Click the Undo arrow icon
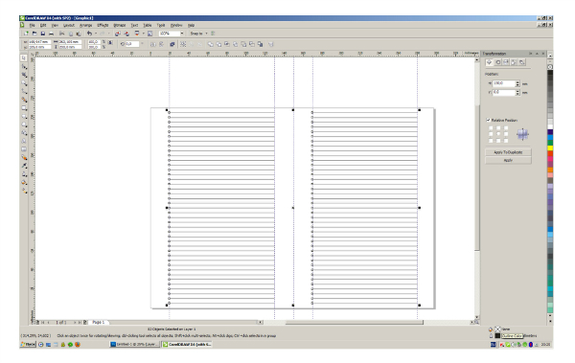Screen dimensions: 575x363 [89, 34]
